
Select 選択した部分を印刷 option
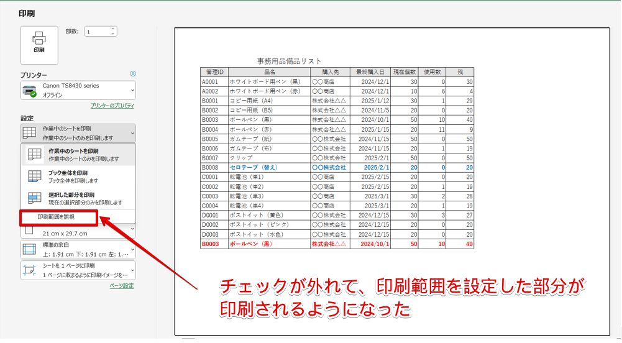(78, 198)
